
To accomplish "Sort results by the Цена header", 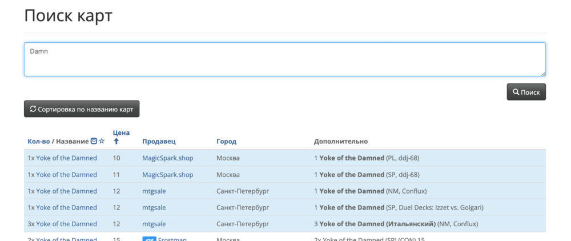I will (x=122, y=132).
